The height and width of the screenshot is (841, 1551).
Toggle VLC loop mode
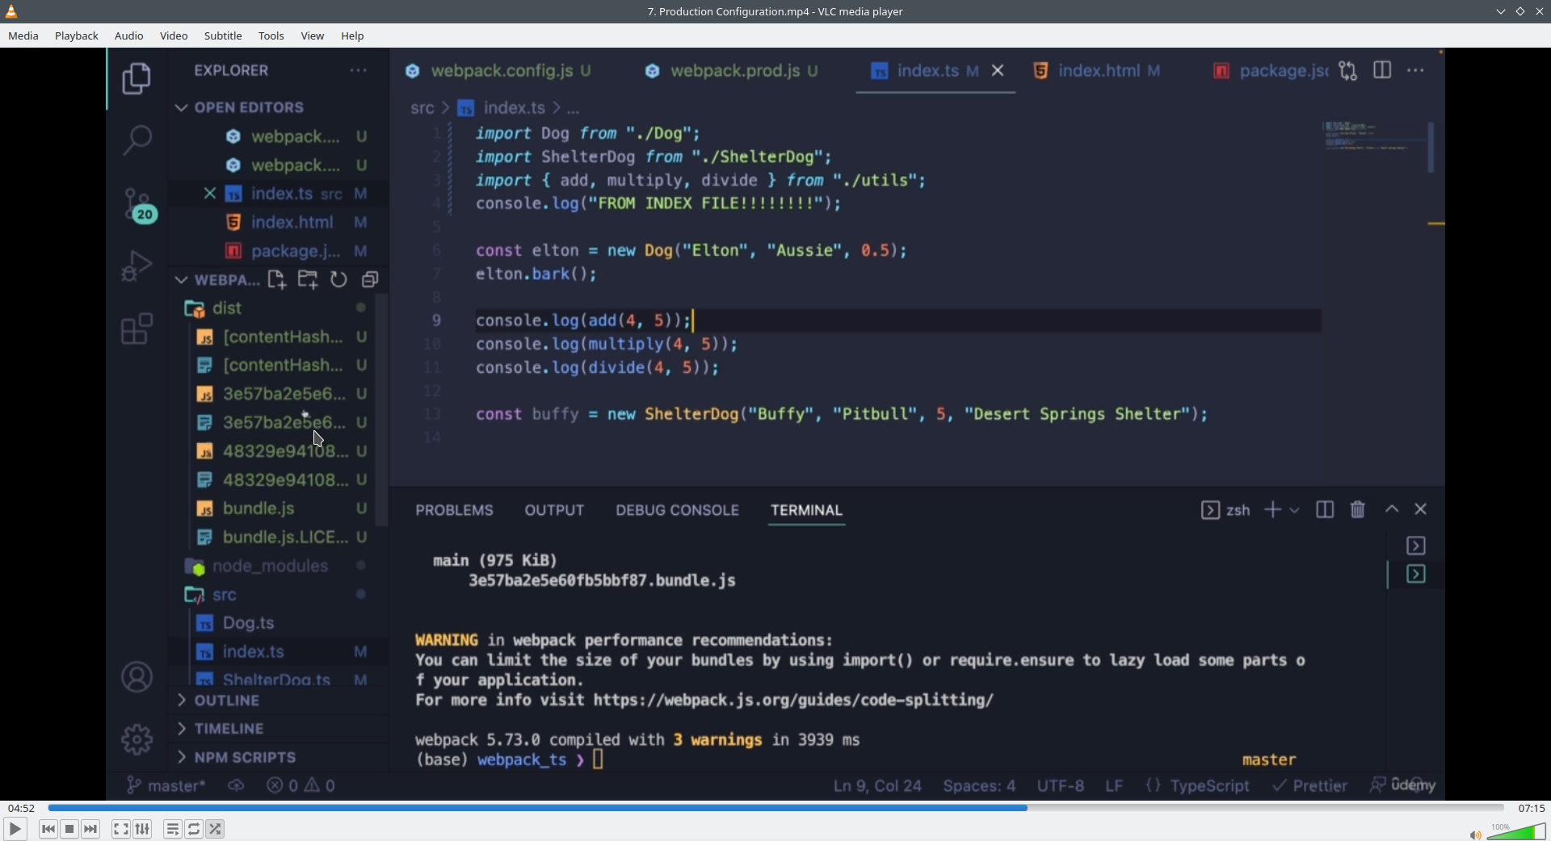click(x=194, y=829)
